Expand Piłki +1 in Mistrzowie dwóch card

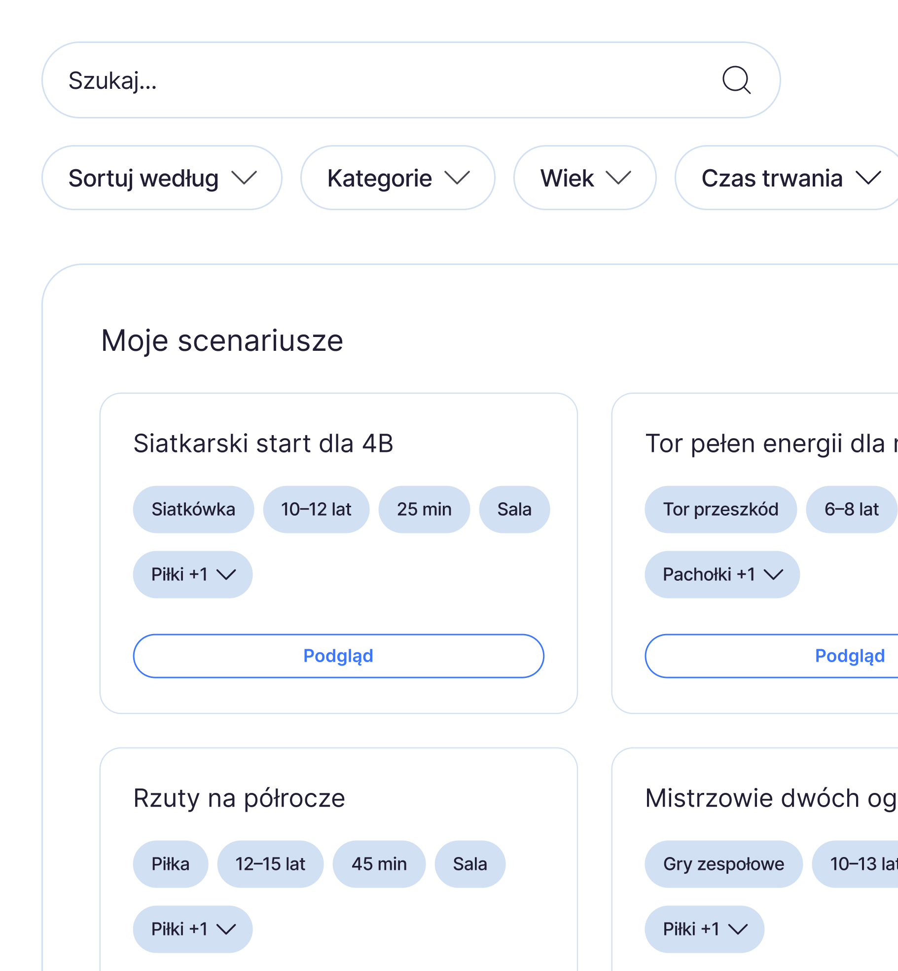click(704, 929)
